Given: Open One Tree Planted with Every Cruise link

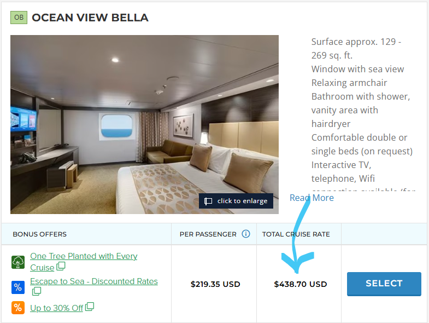Looking at the screenshot, I should coord(84,262).
